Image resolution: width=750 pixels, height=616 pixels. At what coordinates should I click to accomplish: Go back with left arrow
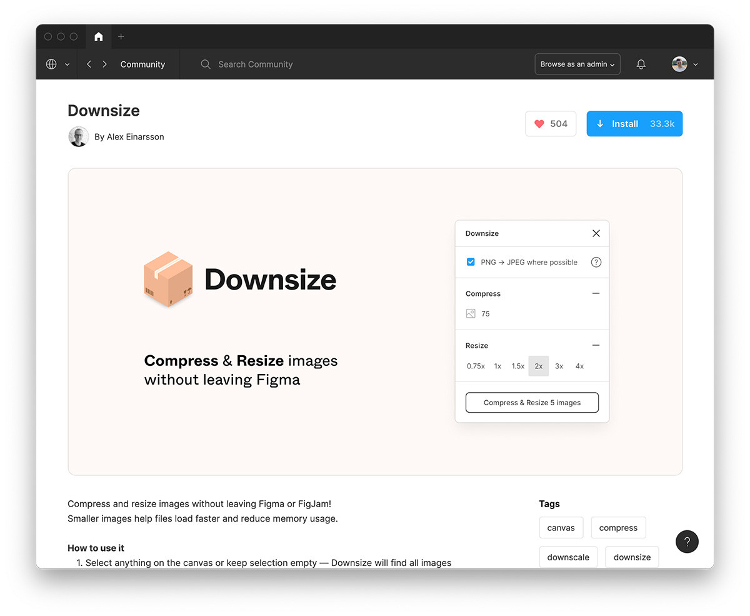click(x=89, y=64)
